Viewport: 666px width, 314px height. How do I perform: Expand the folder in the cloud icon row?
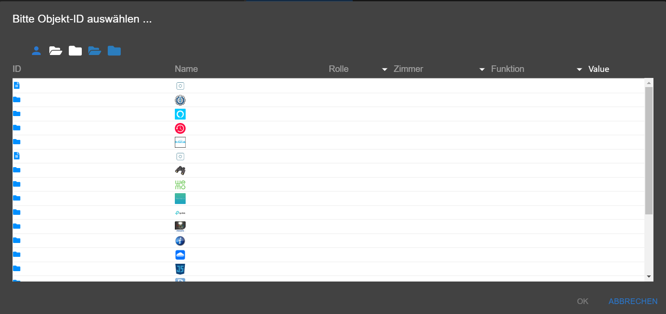pyautogui.click(x=16, y=254)
